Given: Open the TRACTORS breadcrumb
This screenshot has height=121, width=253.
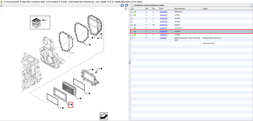Looking at the screenshot, I should tap(26, 2).
